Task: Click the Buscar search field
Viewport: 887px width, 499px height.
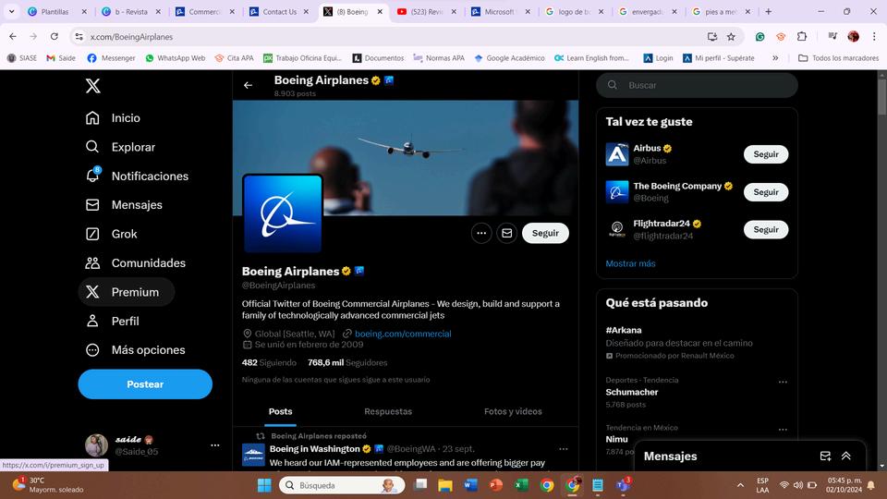Action: pyautogui.click(x=697, y=85)
